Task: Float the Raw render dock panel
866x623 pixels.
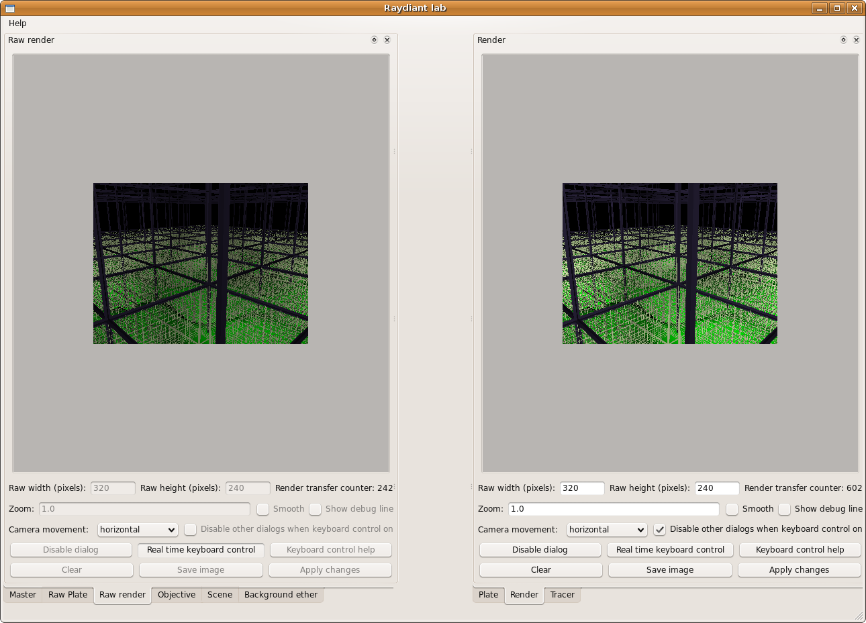Action: (374, 40)
